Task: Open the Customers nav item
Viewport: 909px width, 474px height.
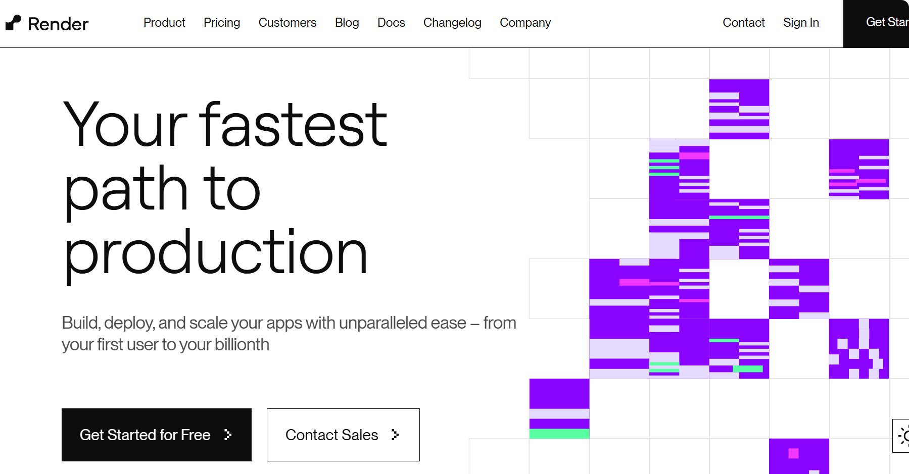Action: (288, 23)
